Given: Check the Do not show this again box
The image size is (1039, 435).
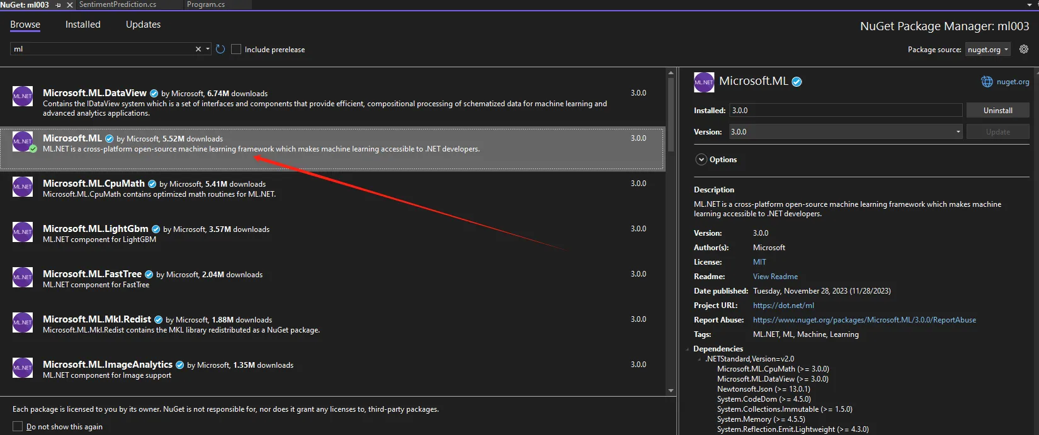Looking at the screenshot, I should [18, 426].
